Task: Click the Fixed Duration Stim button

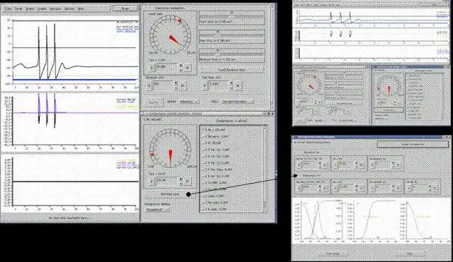Action: (x=231, y=69)
